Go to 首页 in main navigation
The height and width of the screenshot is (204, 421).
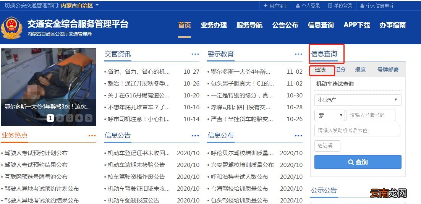[x=185, y=25]
